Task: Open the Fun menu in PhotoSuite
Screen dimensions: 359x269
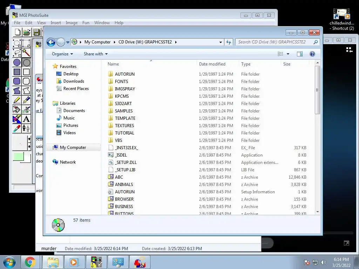Action: (x=86, y=23)
